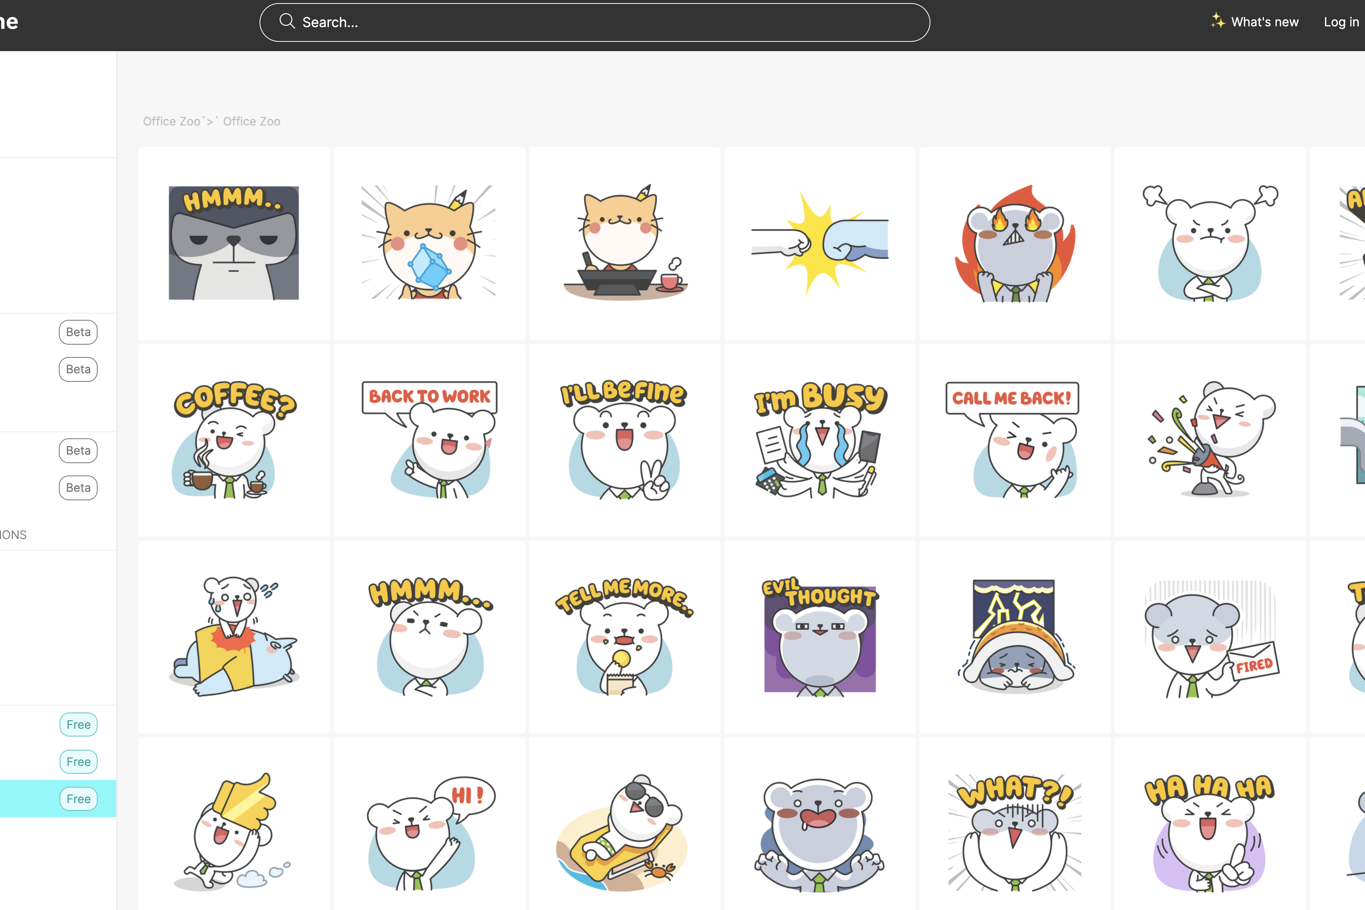This screenshot has width=1365, height=910.
Task: Open the gray cat HMMM sticker
Action: click(x=234, y=242)
